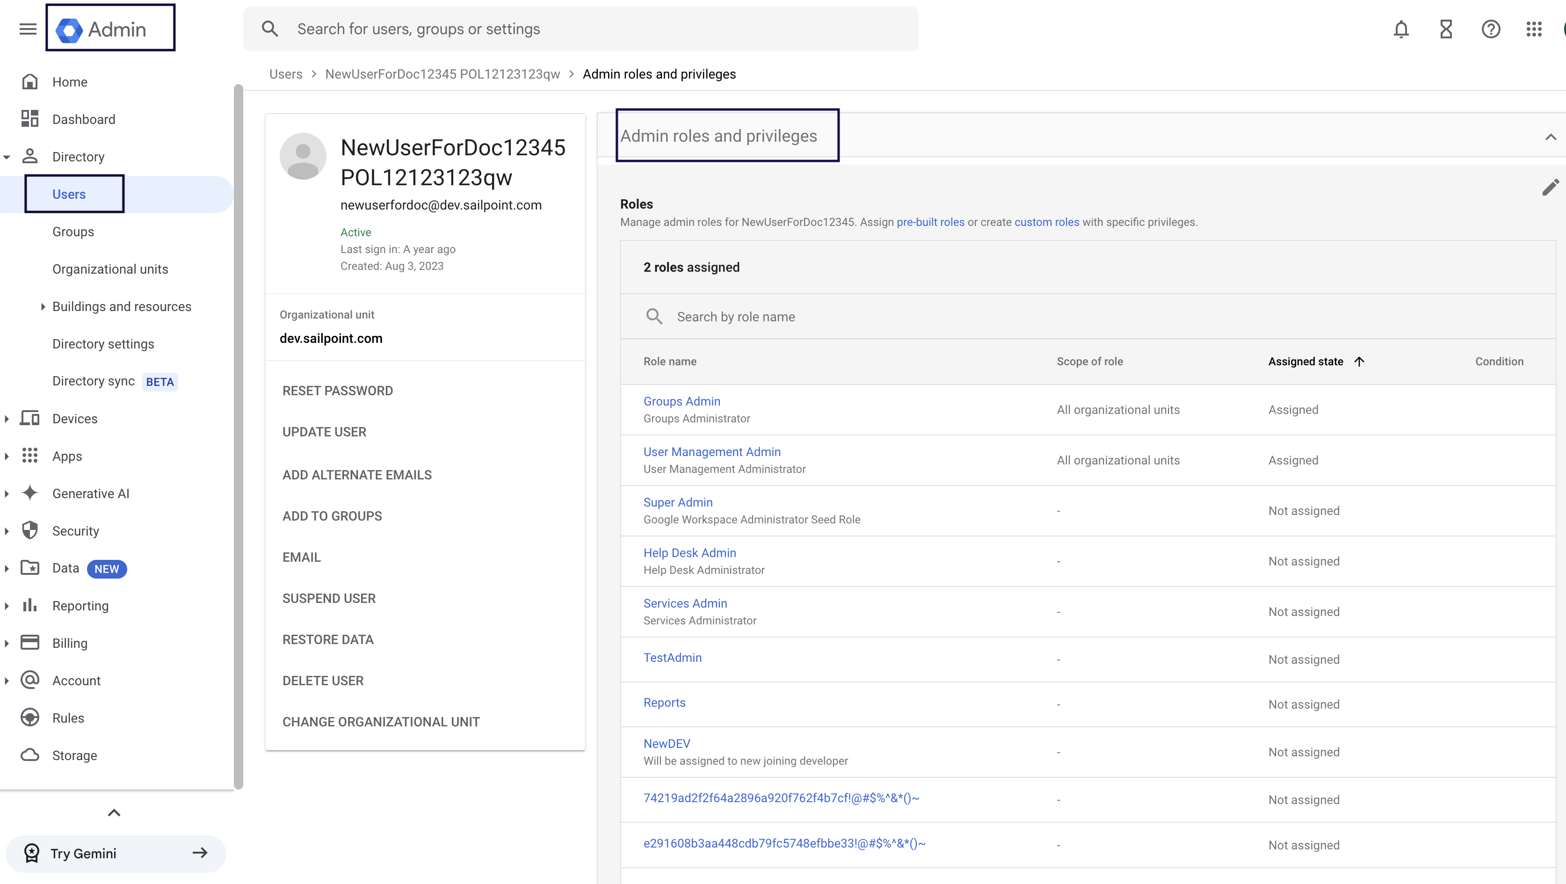Click the Home icon in sidebar
Screen dimensions: 1566x884
pyautogui.click(x=30, y=81)
